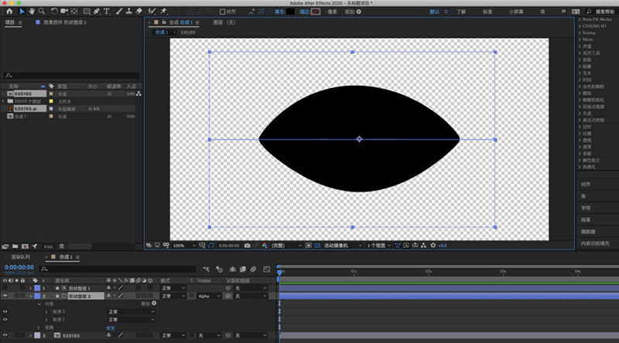Select the Zoom magnifier tool
619x343 pixels.
point(40,12)
